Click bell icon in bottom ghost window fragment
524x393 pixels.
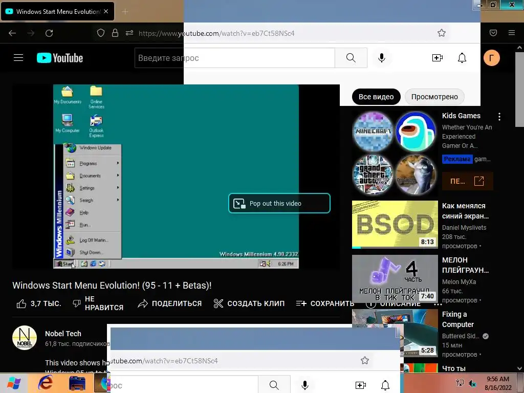(x=385, y=385)
